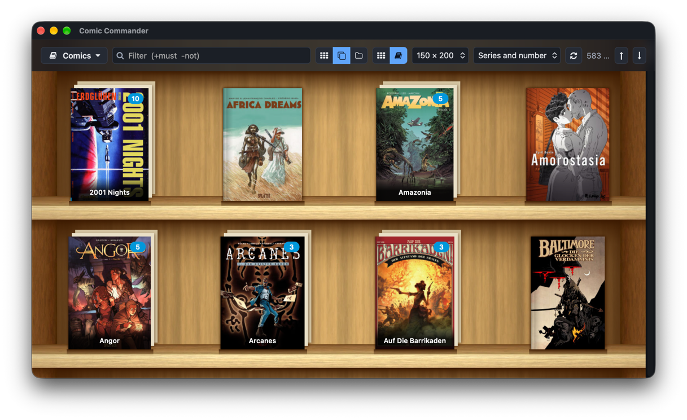687x420 pixels.
Task: Click the 583 item count text
Action: pos(598,55)
